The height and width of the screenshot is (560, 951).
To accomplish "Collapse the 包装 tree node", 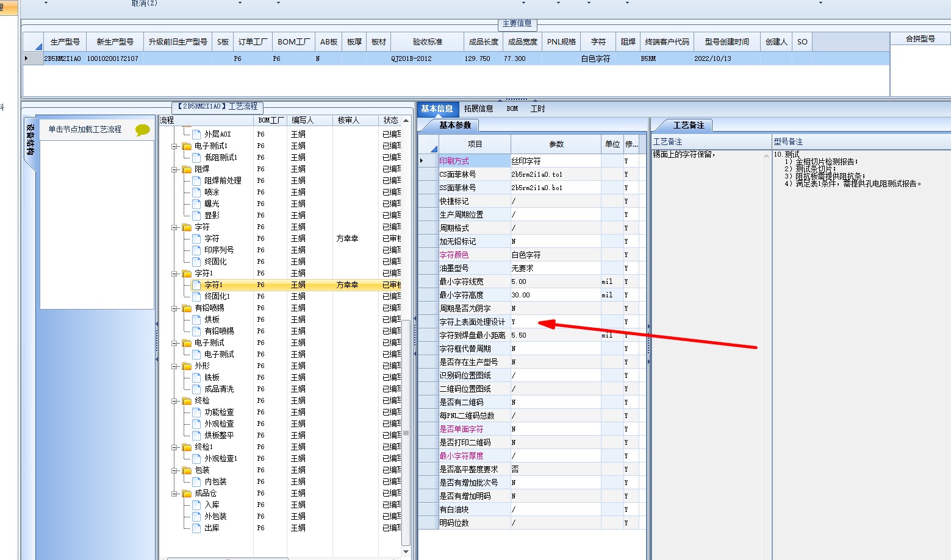I will tap(174, 470).
